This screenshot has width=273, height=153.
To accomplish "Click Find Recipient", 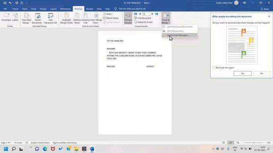I will [x=142, y=18].
